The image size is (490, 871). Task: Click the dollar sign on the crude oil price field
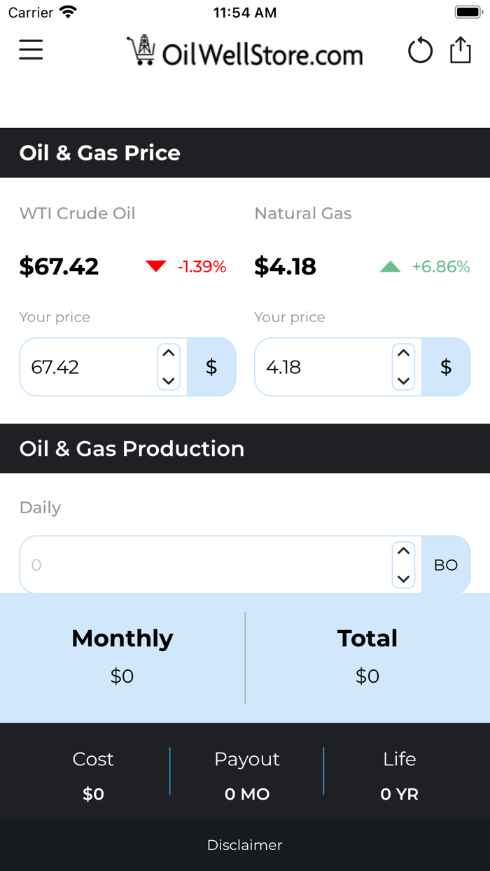(x=211, y=366)
